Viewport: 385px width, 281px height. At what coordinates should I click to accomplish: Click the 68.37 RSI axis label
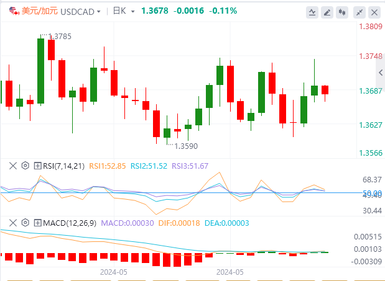click(372, 180)
